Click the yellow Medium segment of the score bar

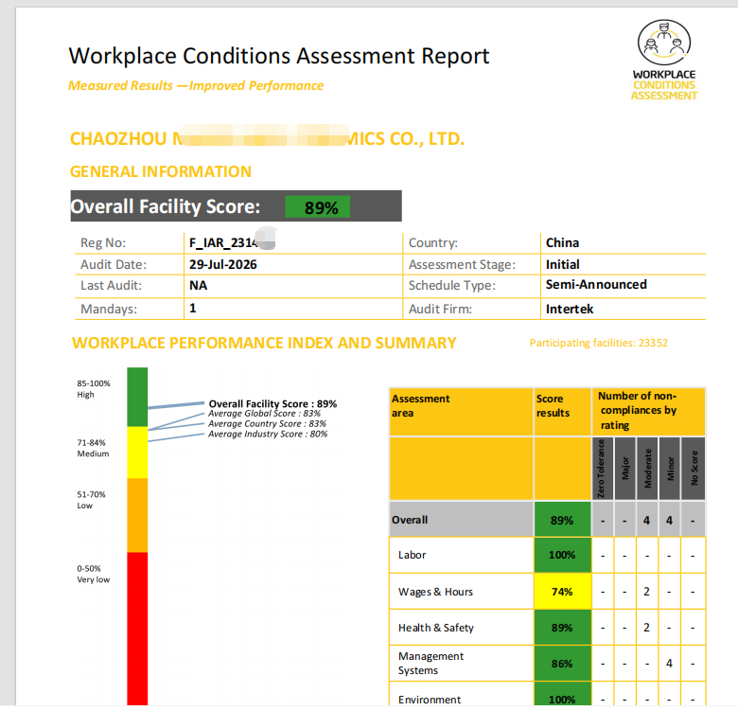point(137,453)
